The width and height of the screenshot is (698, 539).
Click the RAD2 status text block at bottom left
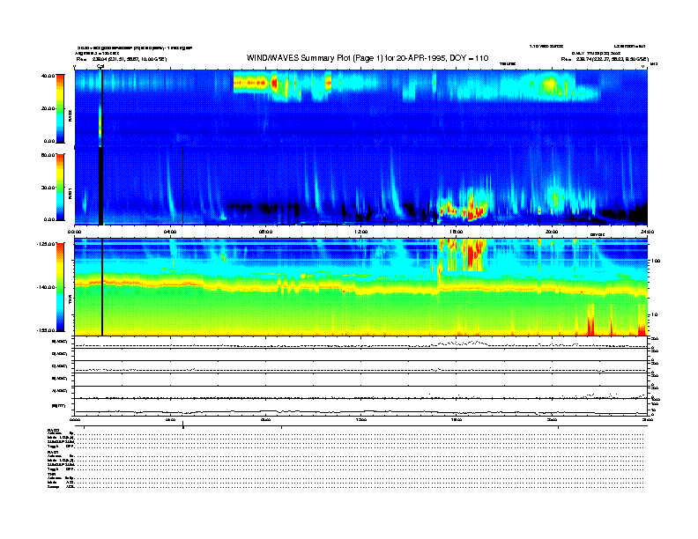(x=62, y=438)
